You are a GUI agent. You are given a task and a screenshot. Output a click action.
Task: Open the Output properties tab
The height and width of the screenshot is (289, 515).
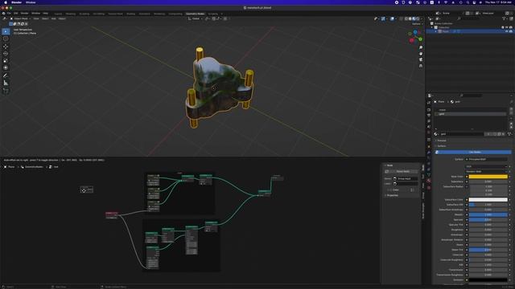(x=429, y=115)
